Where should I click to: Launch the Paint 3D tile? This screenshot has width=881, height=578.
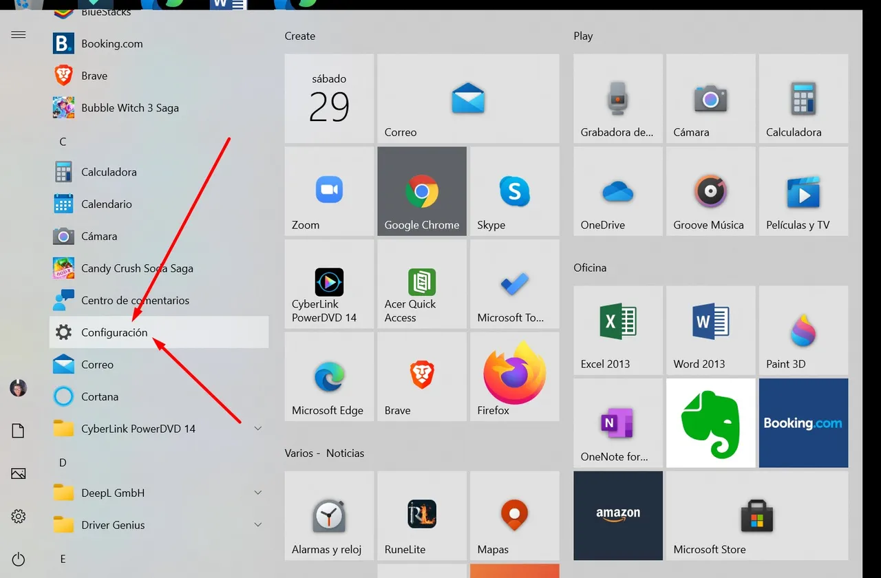pyautogui.click(x=804, y=330)
